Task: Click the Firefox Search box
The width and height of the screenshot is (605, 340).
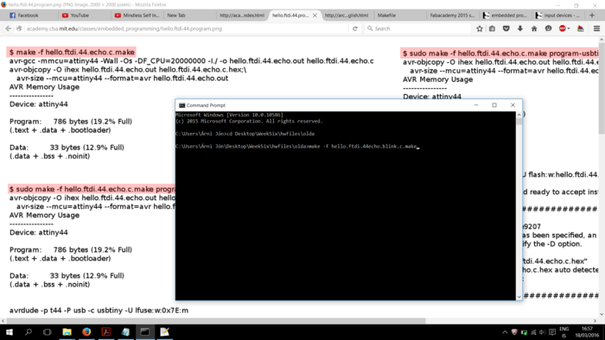Action: point(418,28)
